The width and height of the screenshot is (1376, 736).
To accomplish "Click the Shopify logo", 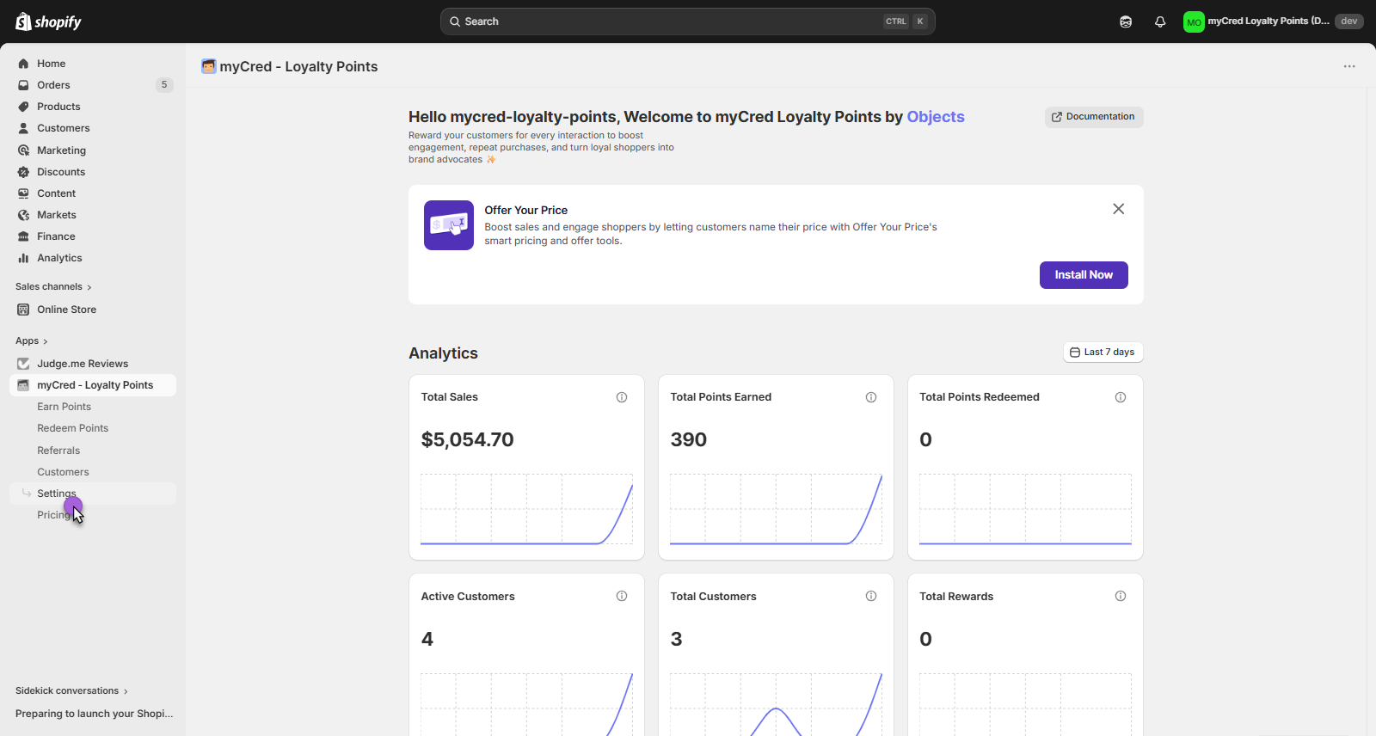I will [x=48, y=21].
